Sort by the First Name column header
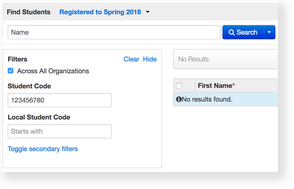 click(x=216, y=86)
